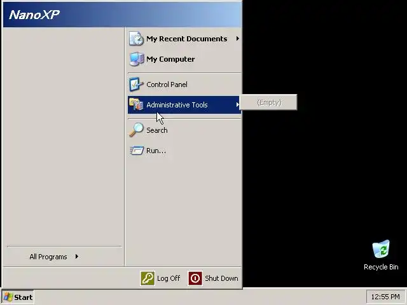Click the Administrative Tools folder icon
The height and width of the screenshot is (305, 407).
click(x=136, y=104)
